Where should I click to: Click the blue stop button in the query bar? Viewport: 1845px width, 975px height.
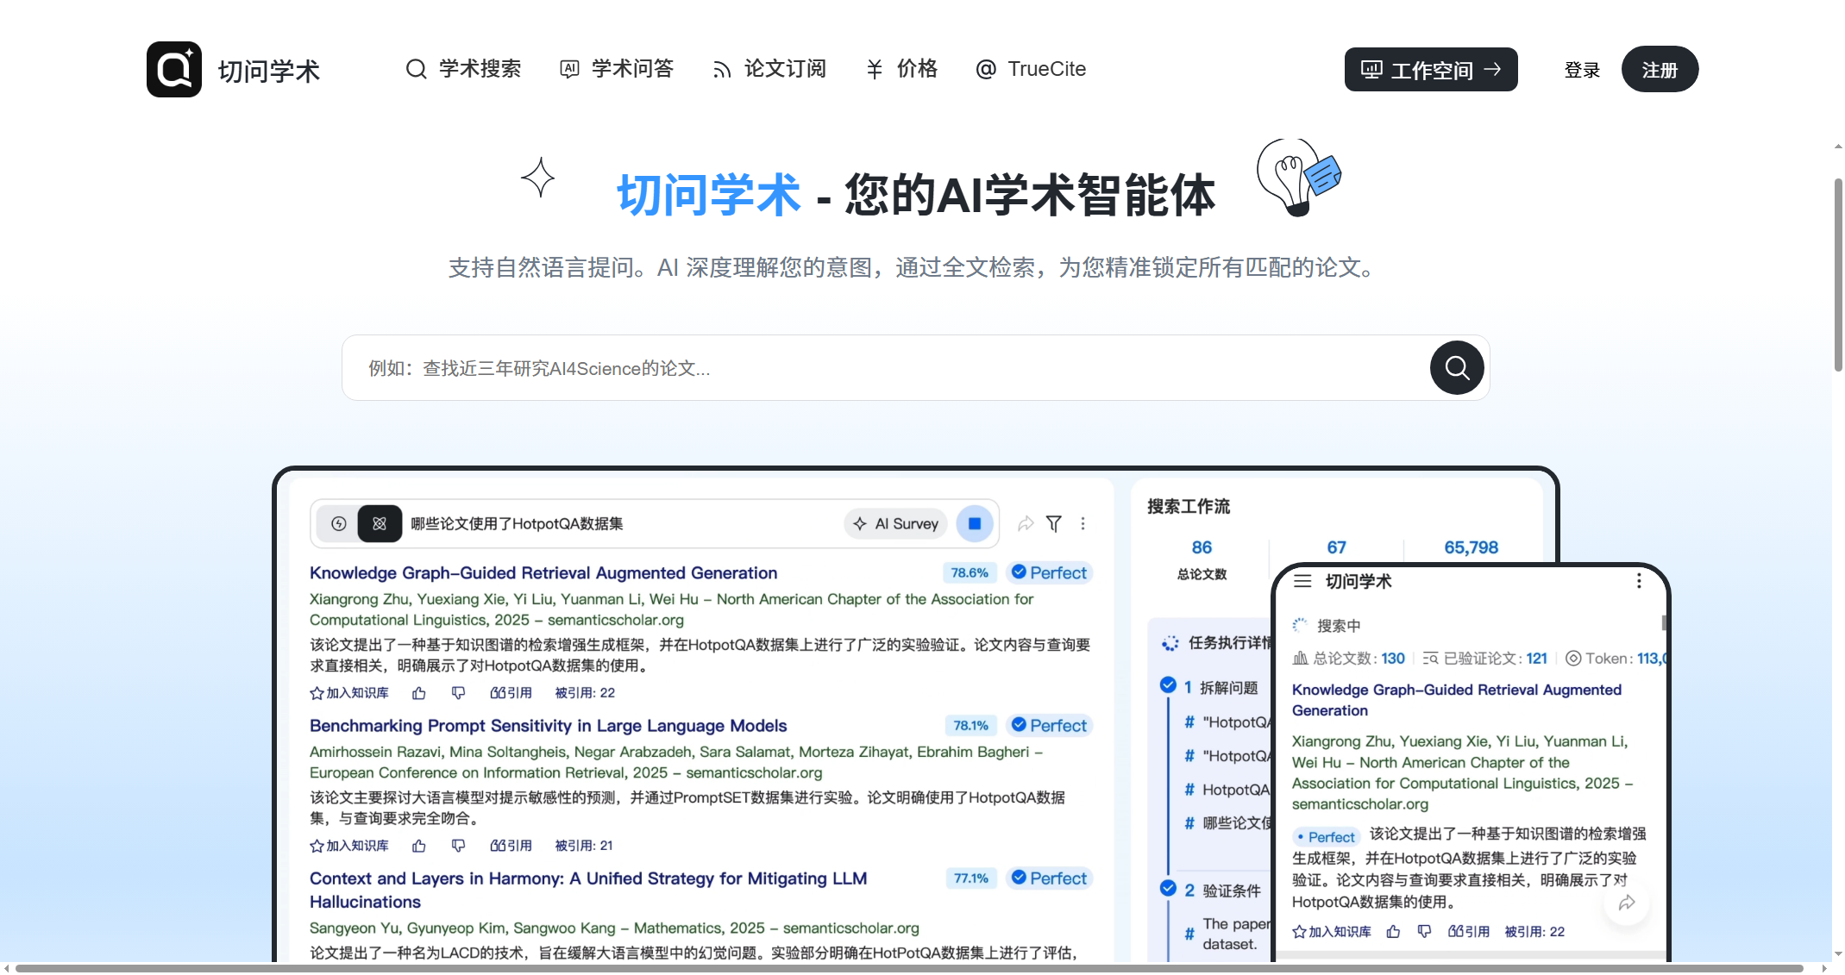tap(975, 523)
